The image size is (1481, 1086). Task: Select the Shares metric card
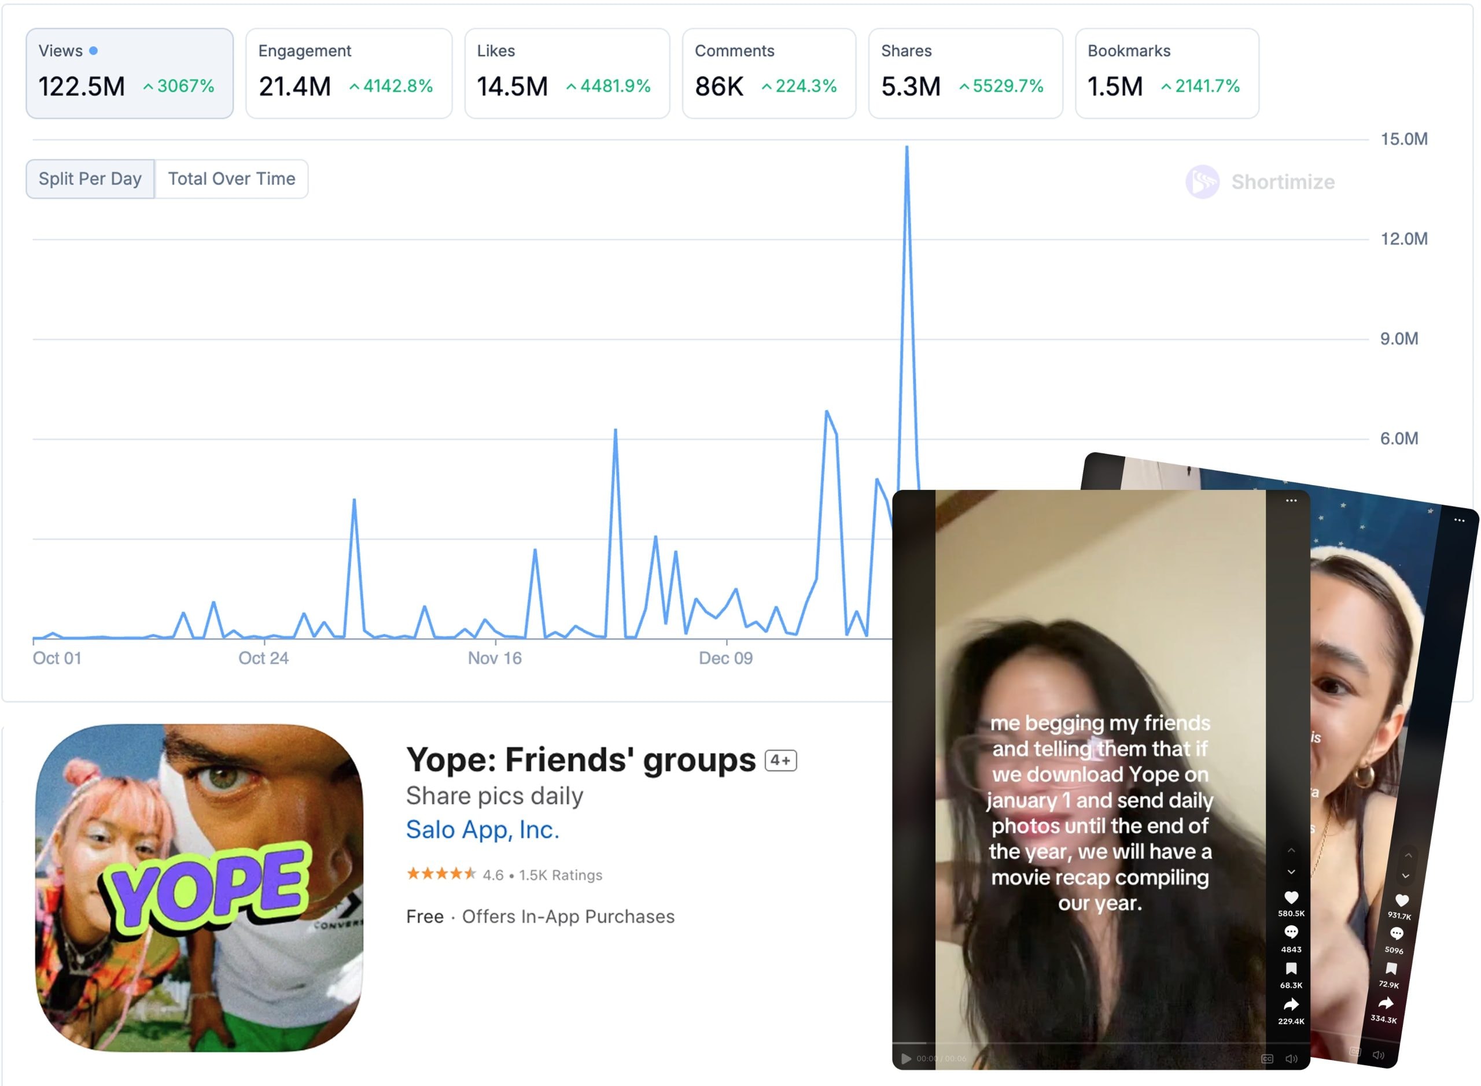coord(966,73)
